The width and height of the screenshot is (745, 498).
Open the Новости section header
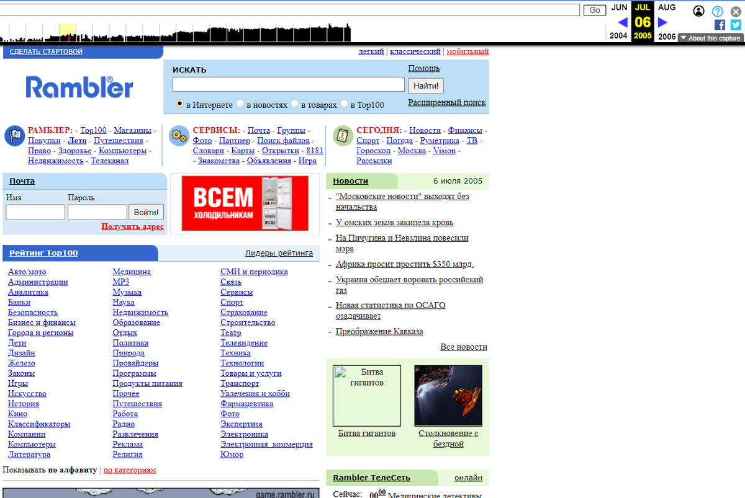click(350, 181)
